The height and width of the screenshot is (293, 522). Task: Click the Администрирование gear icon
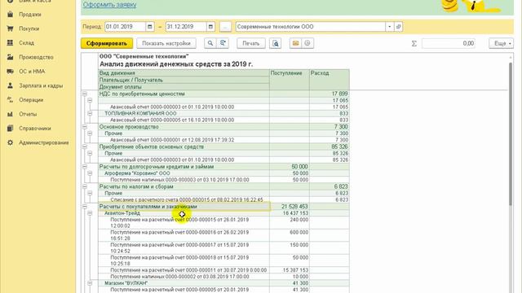point(11,142)
